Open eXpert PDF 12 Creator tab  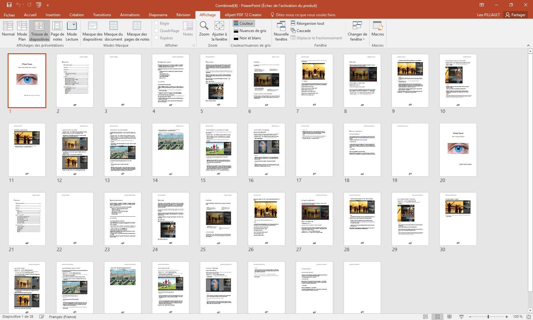coord(243,15)
